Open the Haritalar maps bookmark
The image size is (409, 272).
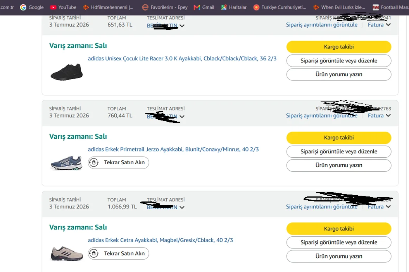234,7
